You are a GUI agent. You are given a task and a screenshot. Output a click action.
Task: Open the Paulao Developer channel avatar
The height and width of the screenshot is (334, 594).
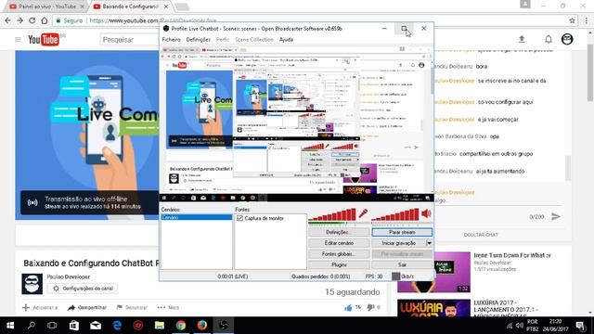coord(32,284)
